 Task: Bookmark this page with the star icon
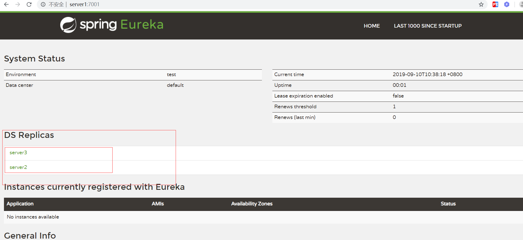tap(481, 5)
